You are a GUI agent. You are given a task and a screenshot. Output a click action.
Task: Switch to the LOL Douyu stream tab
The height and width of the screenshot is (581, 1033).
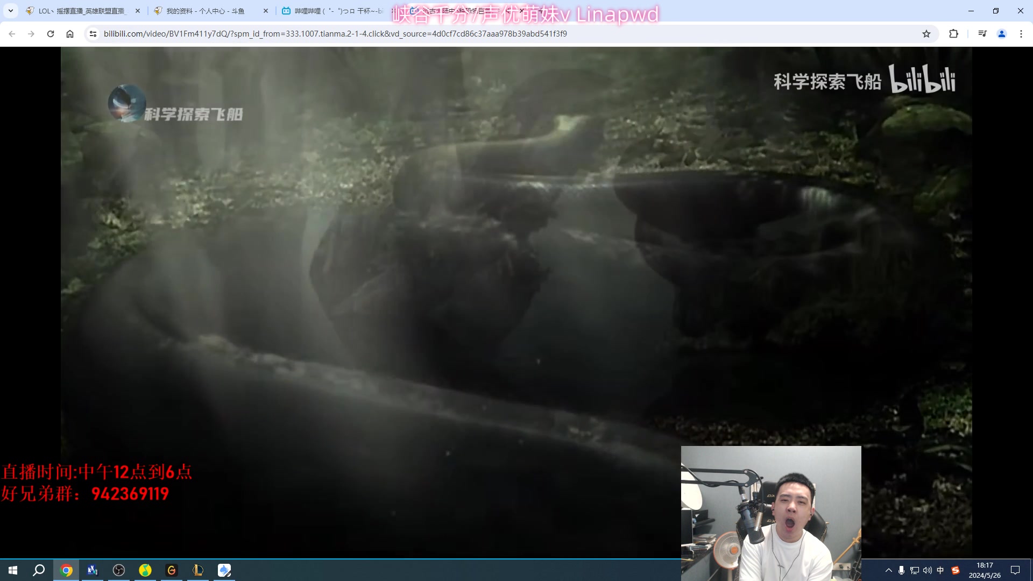point(81,11)
